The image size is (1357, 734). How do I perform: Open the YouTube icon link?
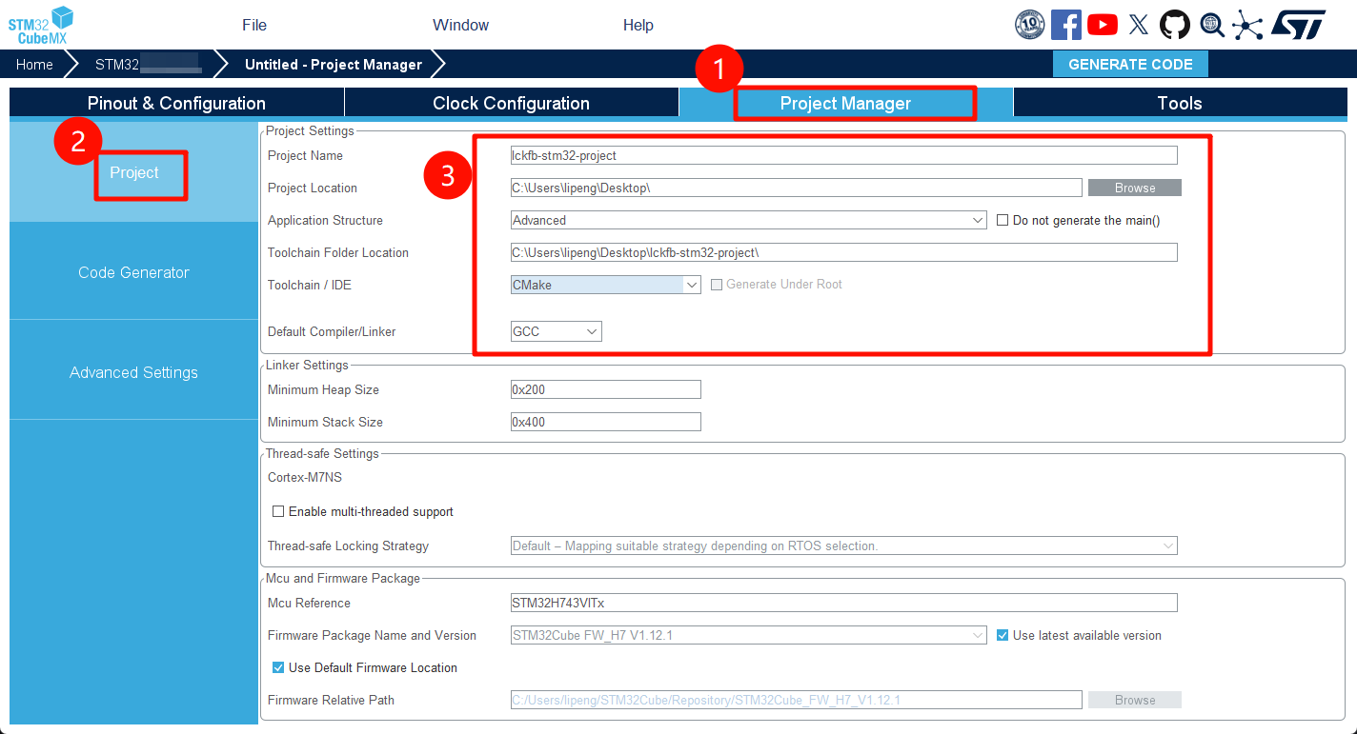pos(1103,25)
